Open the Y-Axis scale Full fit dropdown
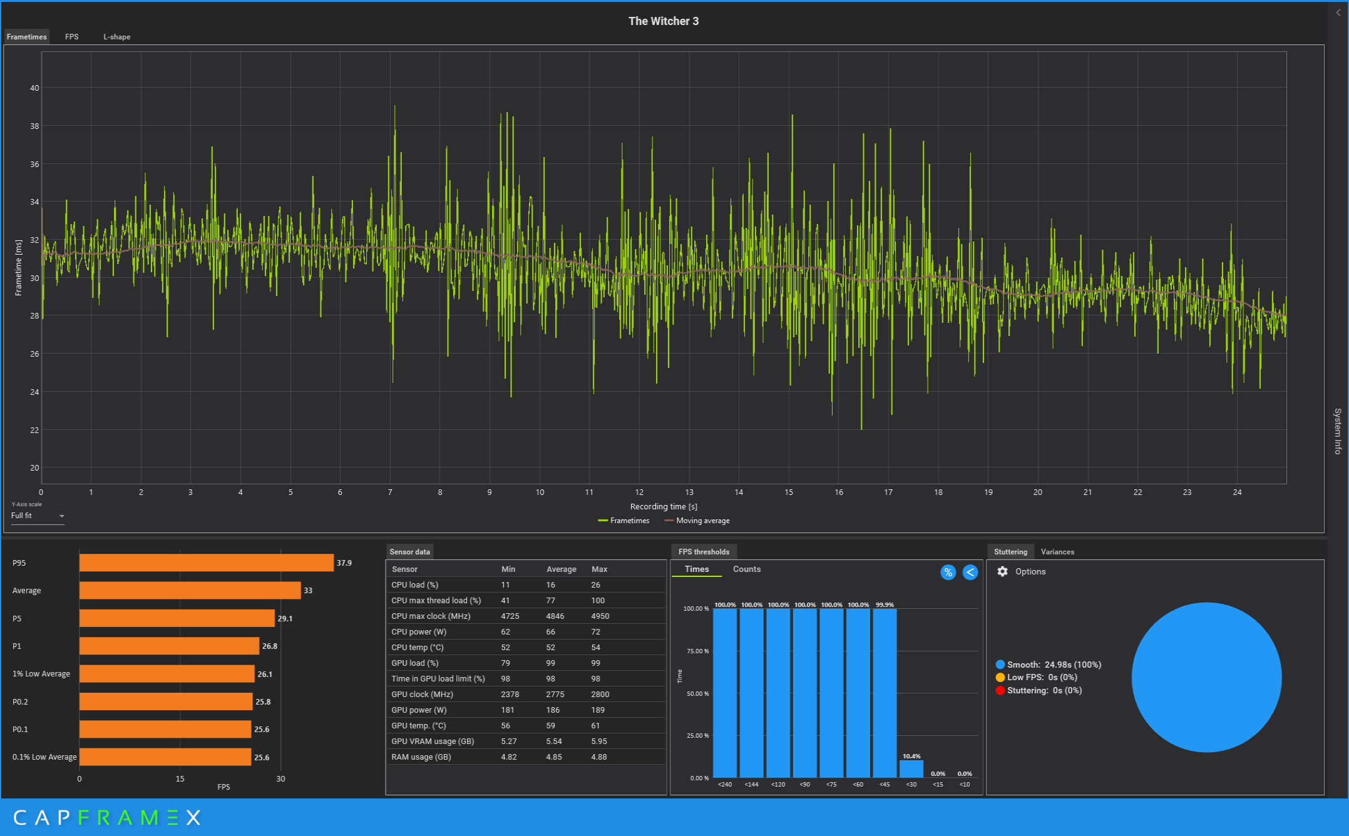Screen dimensions: 1349x836 34,516
